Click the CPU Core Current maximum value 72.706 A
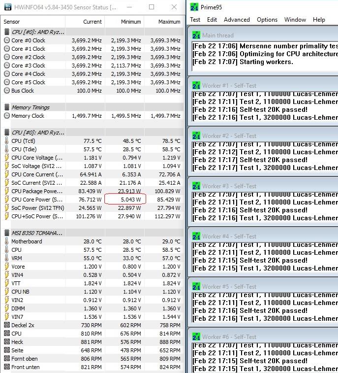338x373 pixels. tap(169, 174)
